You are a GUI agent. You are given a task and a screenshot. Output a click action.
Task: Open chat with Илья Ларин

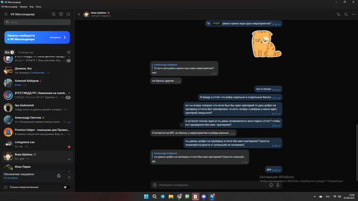point(37,167)
